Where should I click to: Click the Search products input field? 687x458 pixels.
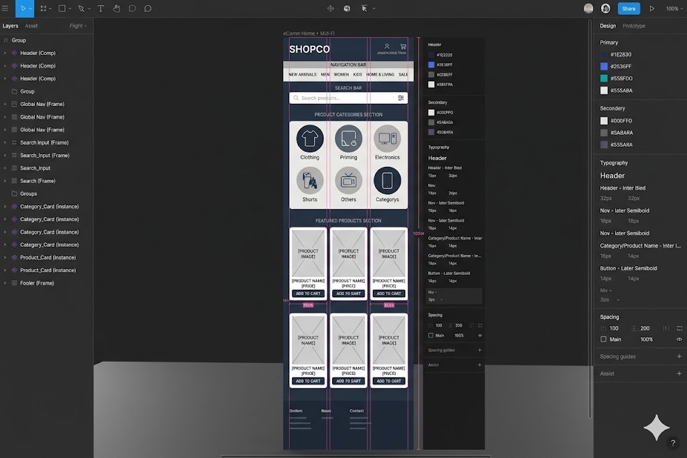[x=348, y=98]
